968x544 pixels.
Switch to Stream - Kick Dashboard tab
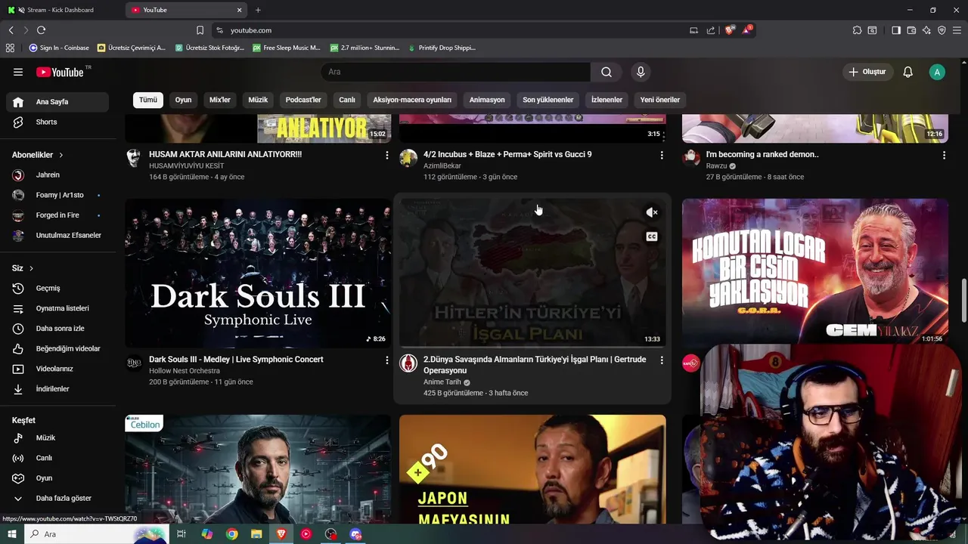(60, 10)
